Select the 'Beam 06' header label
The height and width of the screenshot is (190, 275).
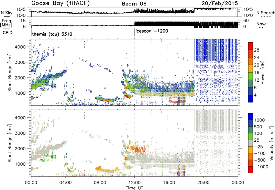[x=134, y=4]
